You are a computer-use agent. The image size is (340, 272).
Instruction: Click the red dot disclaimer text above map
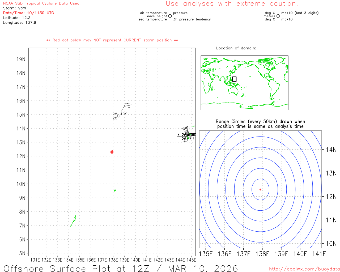click(112, 40)
